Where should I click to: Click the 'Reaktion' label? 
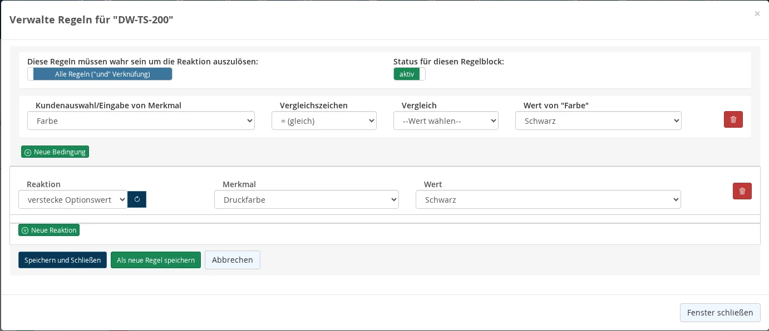pos(43,184)
